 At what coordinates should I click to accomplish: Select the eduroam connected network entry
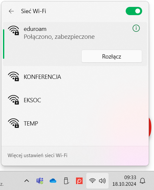[x=75, y=44]
